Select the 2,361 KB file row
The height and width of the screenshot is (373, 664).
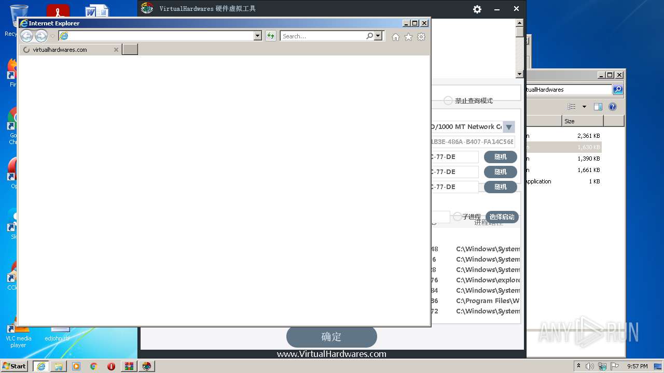[563, 136]
